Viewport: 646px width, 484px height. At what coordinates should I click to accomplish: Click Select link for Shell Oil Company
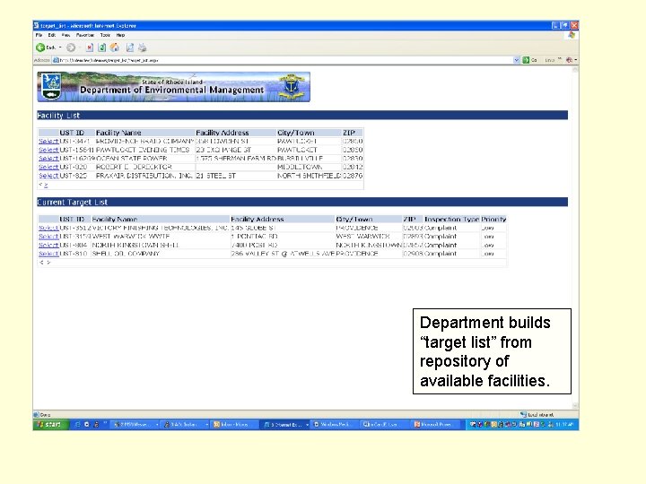48,254
